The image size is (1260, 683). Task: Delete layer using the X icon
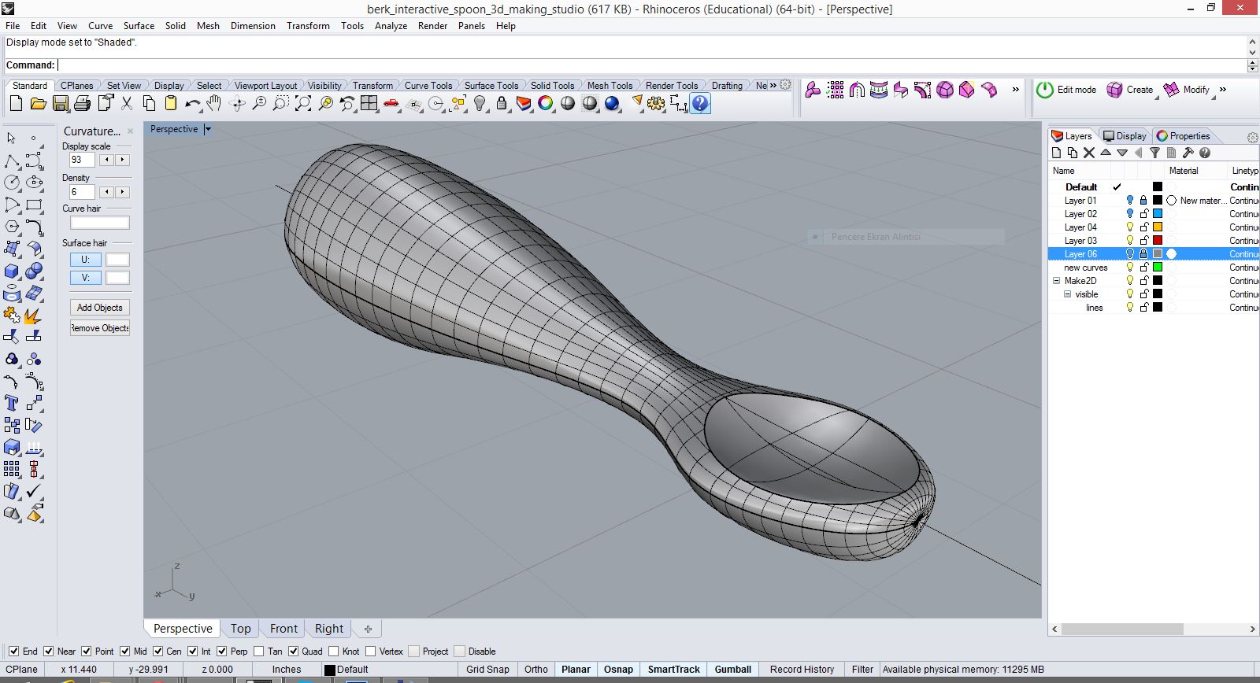(x=1089, y=153)
